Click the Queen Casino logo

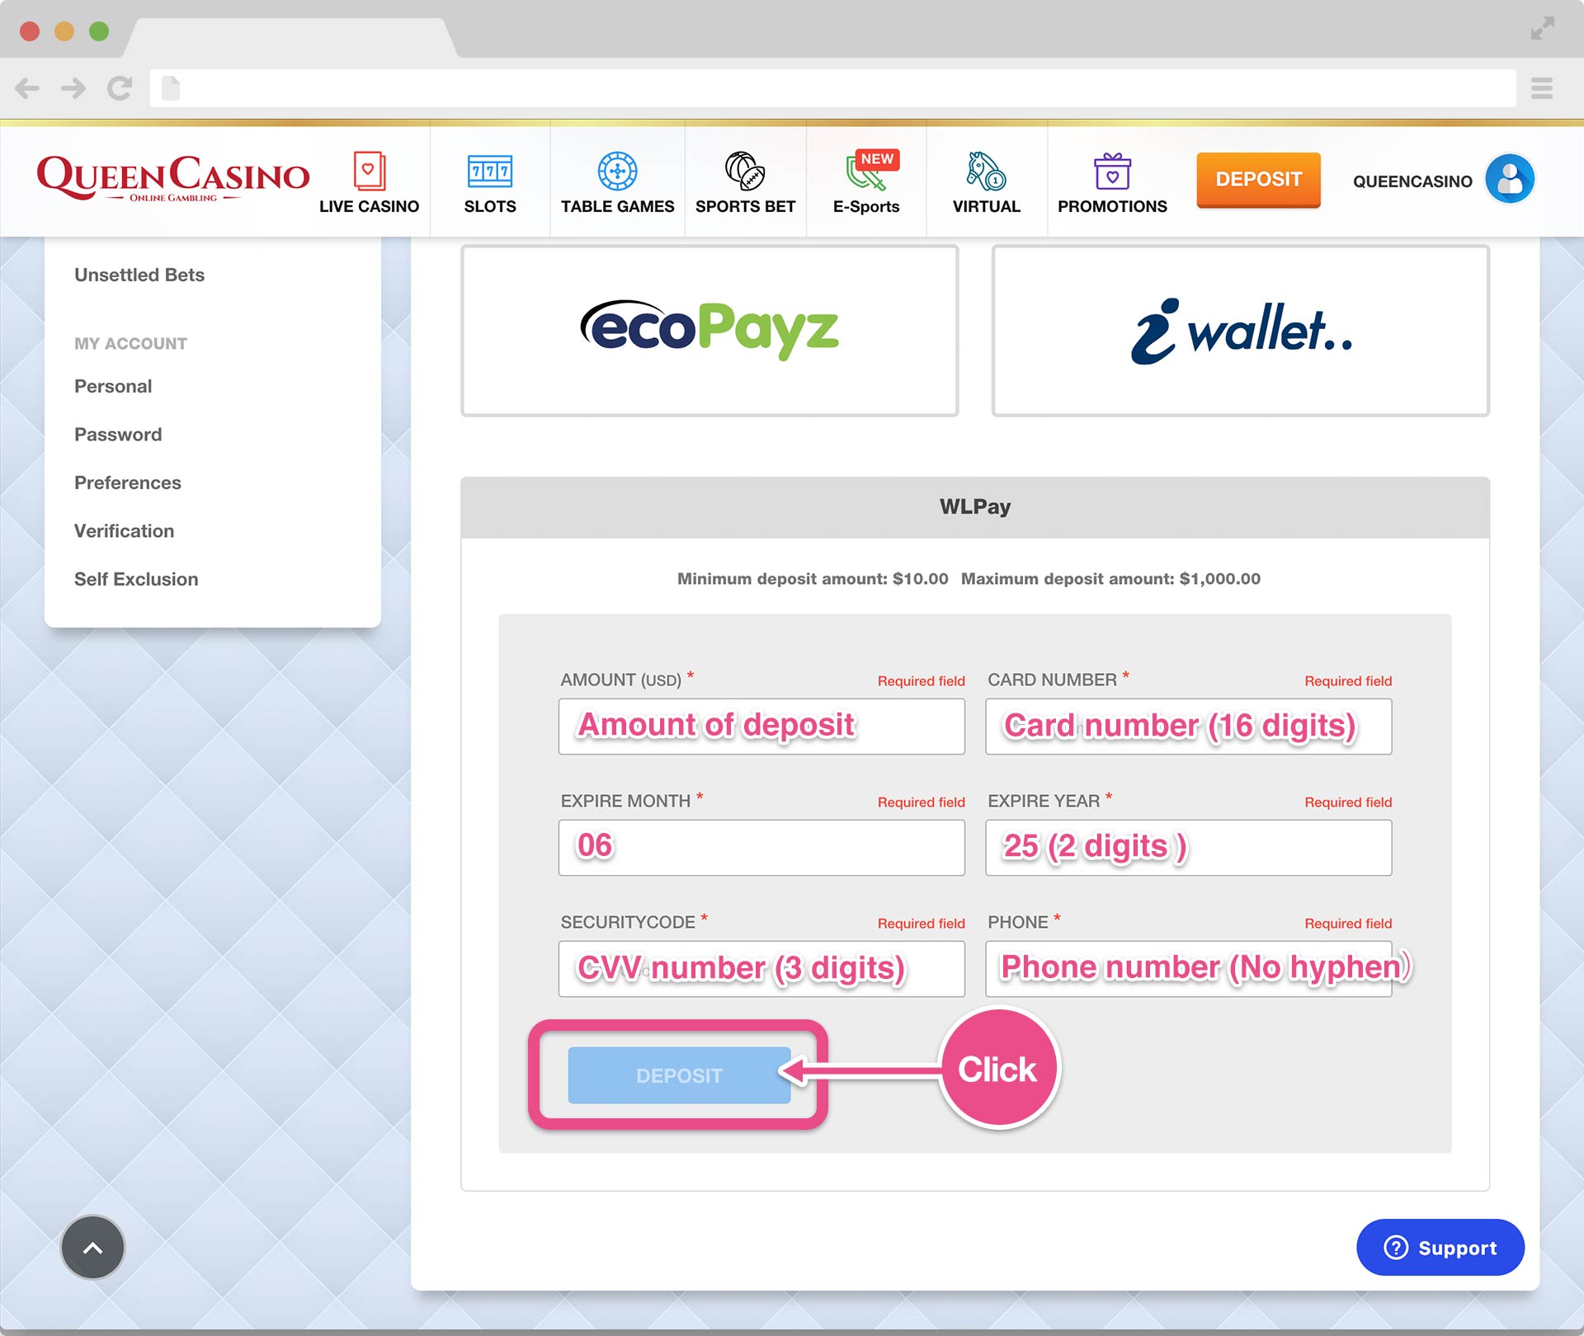click(173, 178)
